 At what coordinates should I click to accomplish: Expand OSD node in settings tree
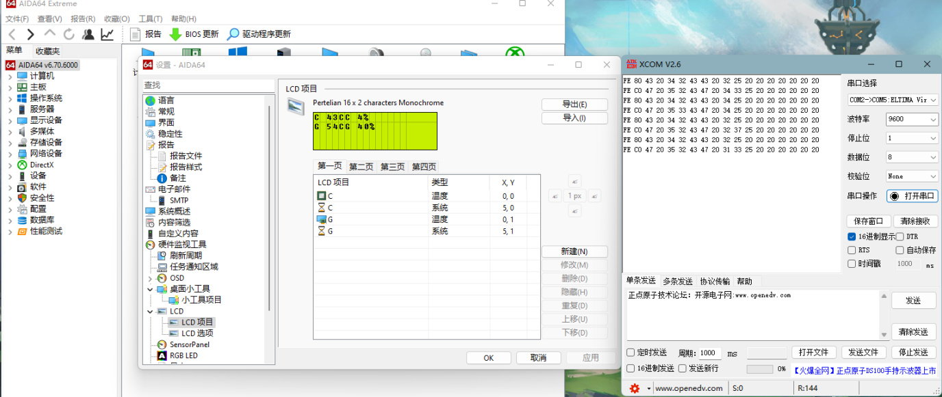[151, 278]
